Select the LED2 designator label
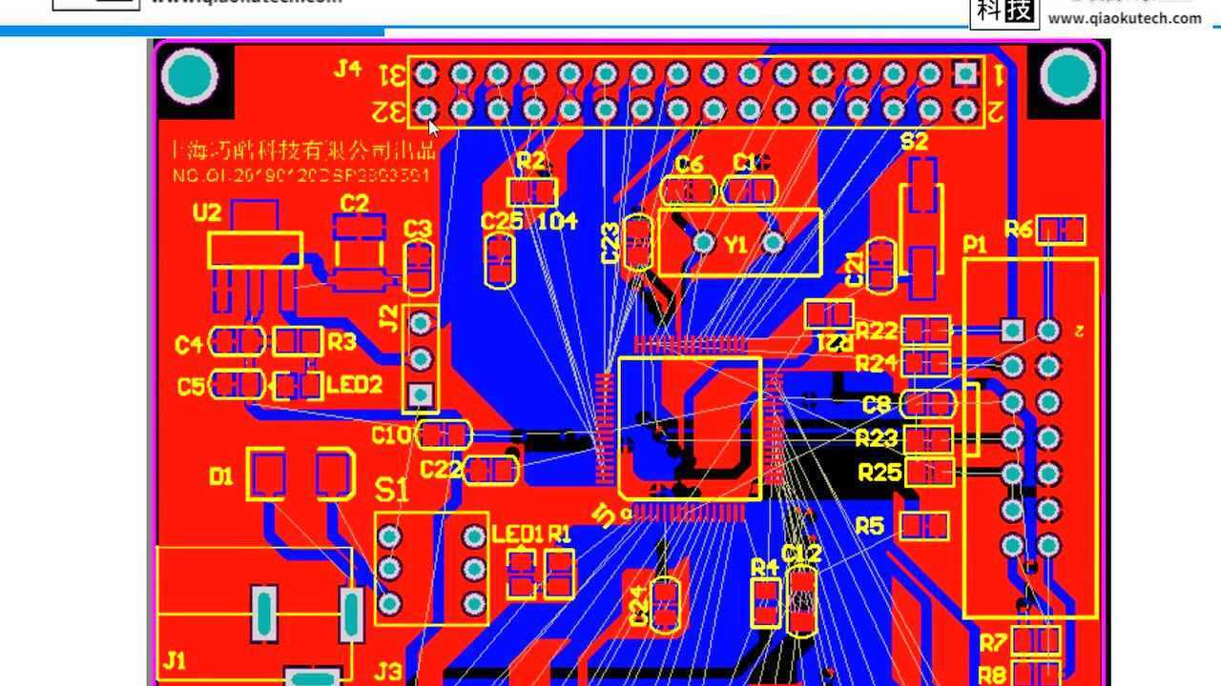1221x686 pixels. [x=354, y=385]
